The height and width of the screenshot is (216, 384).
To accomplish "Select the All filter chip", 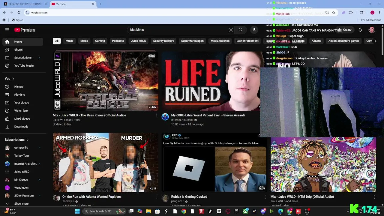I will pyautogui.click(x=57, y=41).
